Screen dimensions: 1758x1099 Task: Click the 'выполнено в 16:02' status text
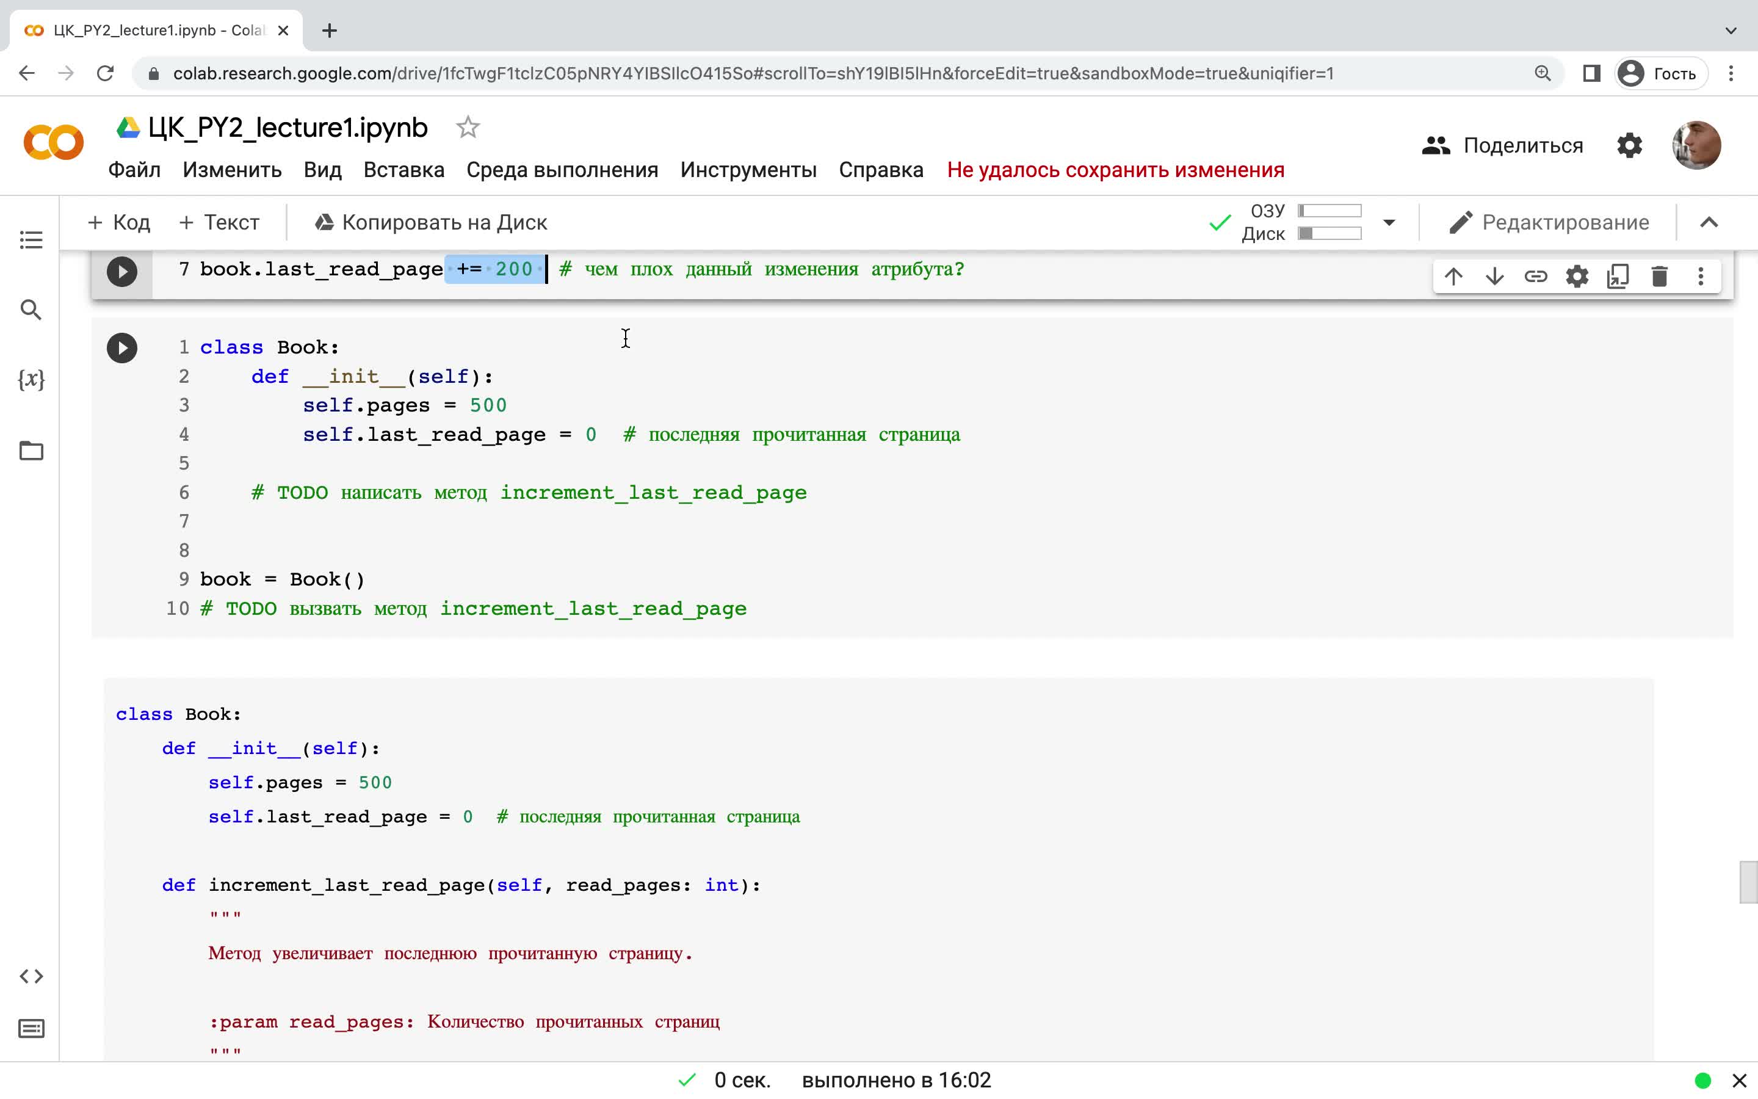897,1081
